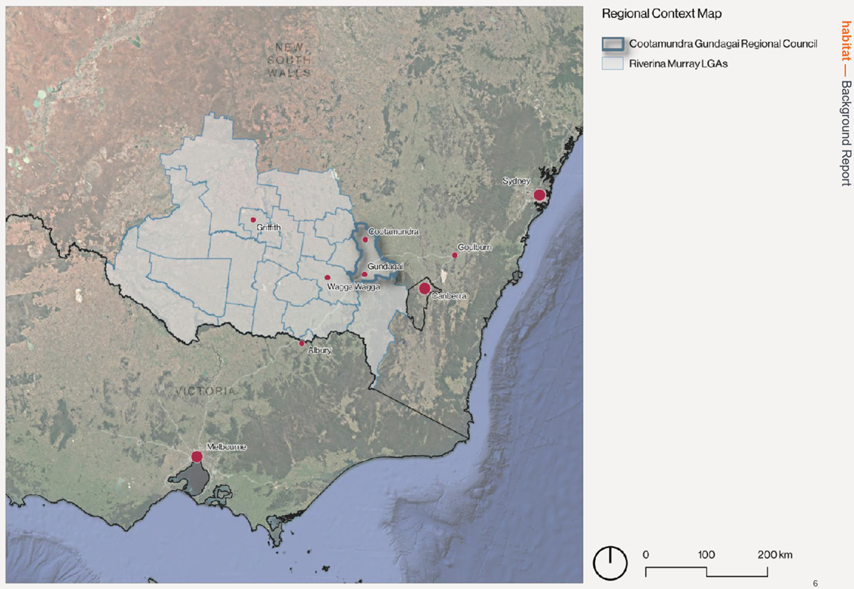Click the '0' scale label
854x589 pixels.
click(646, 554)
